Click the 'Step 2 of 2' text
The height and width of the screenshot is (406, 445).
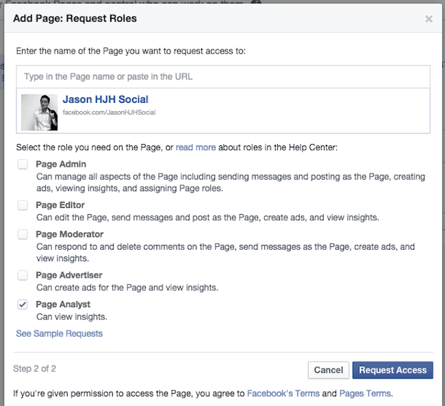tap(34, 368)
